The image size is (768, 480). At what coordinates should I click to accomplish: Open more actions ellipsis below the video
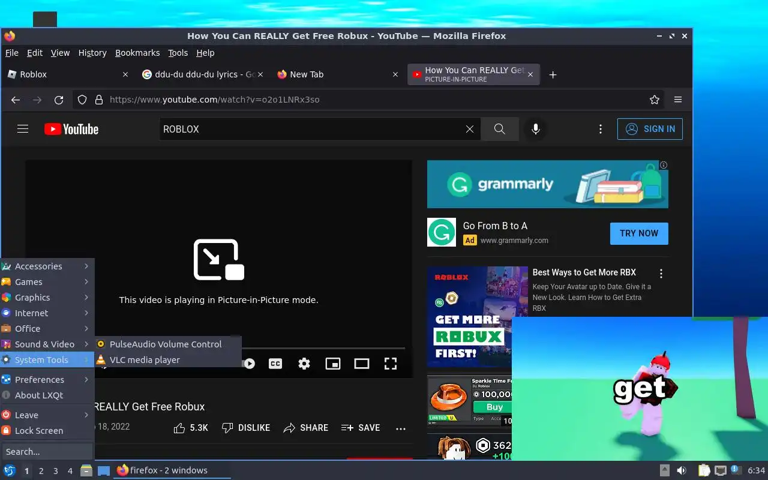click(401, 428)
